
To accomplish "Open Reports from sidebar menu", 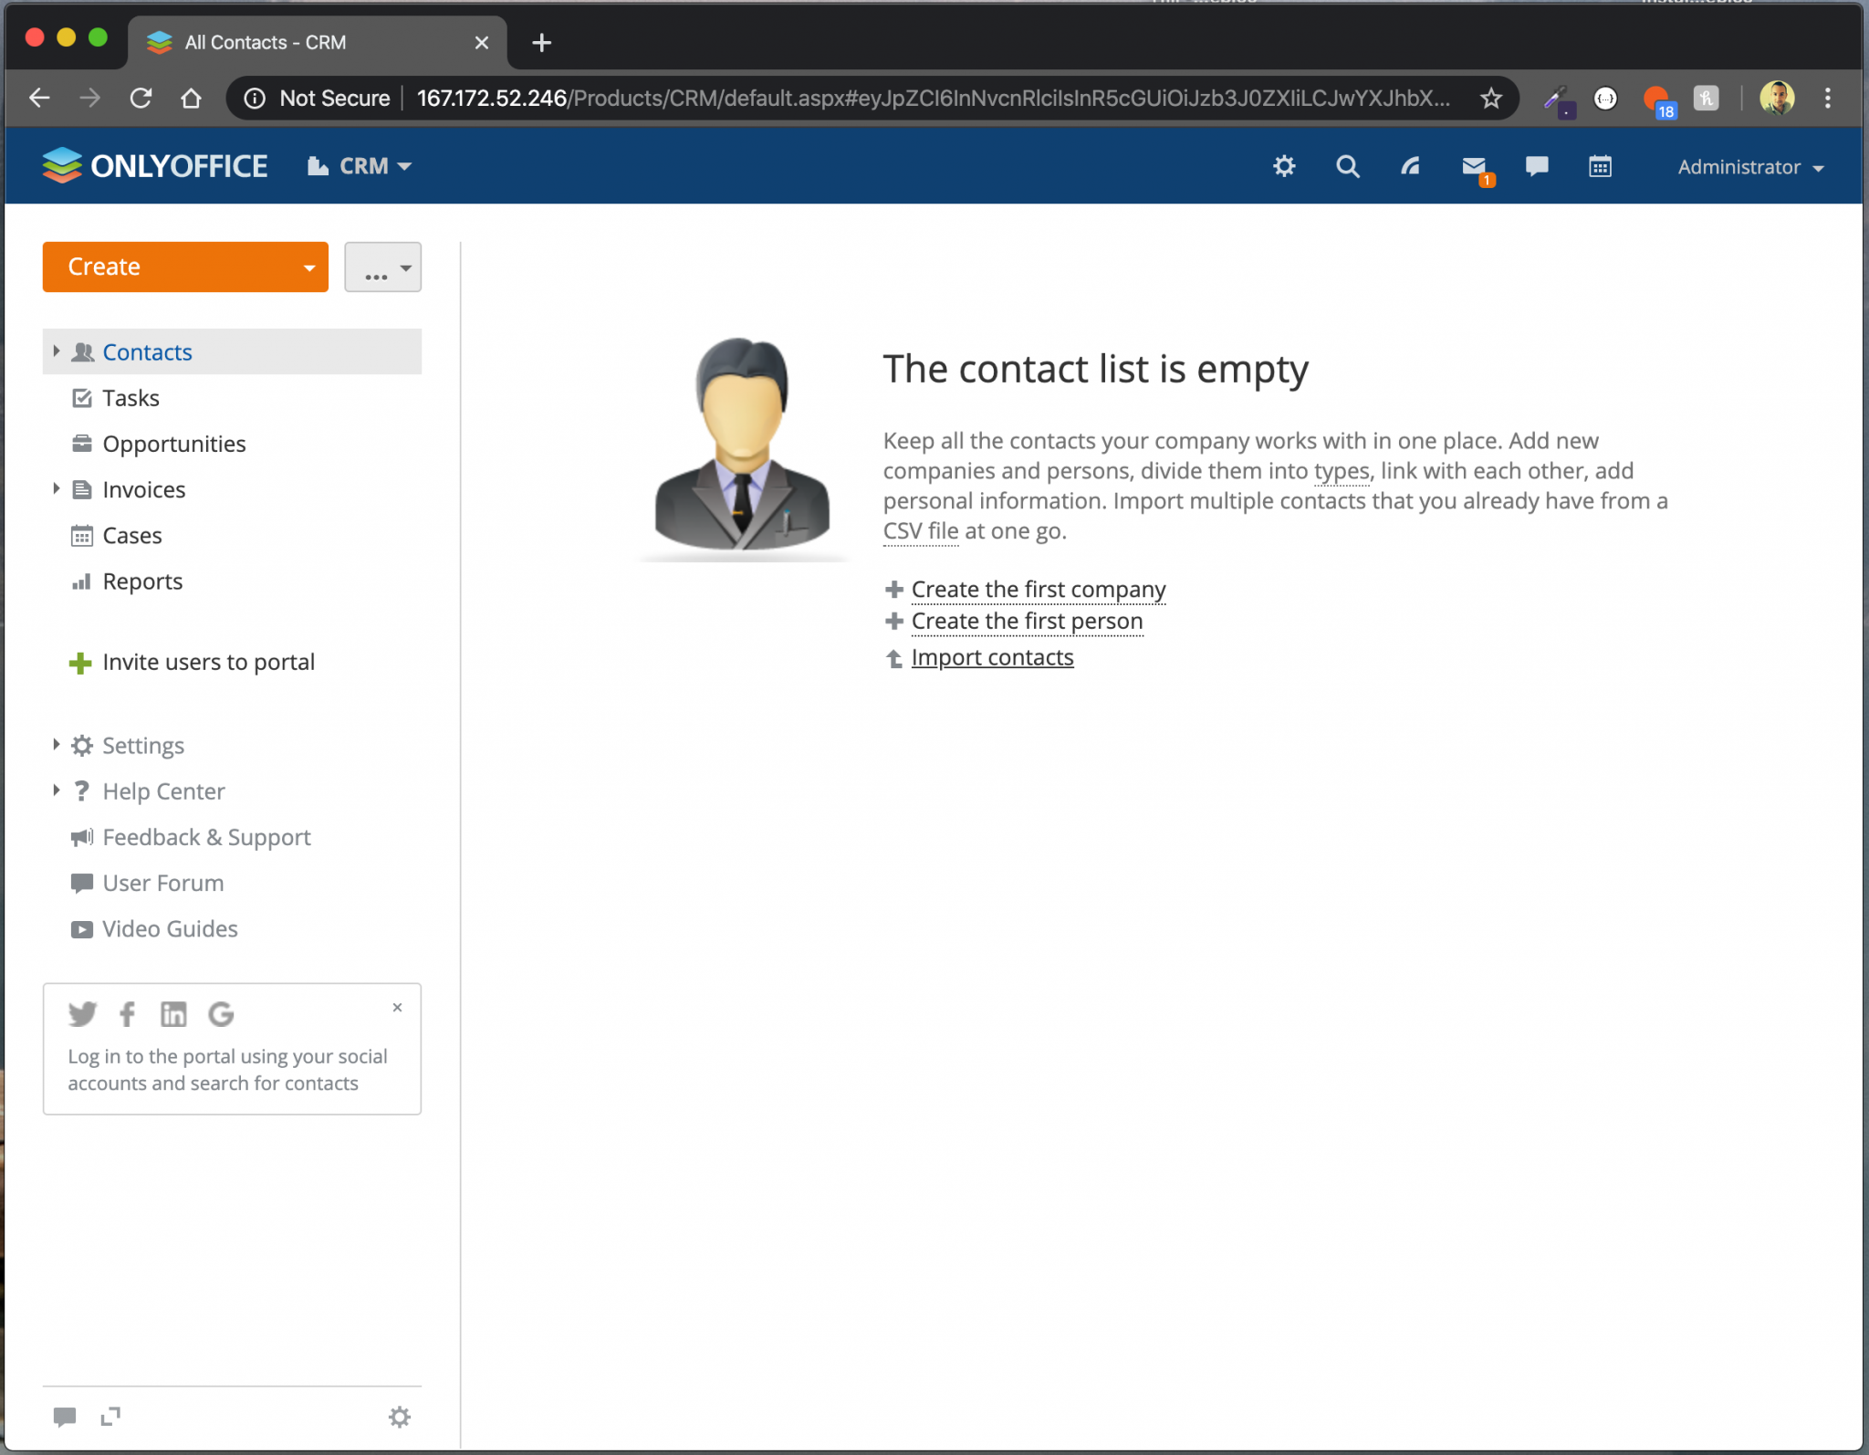I will click(x=141, y=581).
